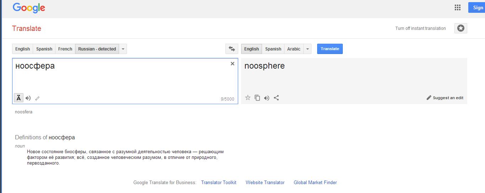Select English as source language
This screenshot has height=193, width=485.
click(x=23, y=49)
